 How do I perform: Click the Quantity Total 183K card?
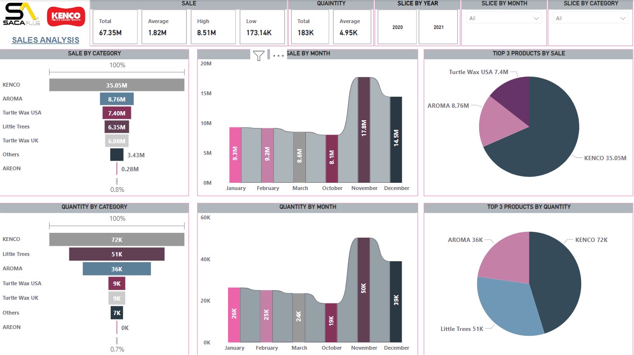click(x=310, y=27)
